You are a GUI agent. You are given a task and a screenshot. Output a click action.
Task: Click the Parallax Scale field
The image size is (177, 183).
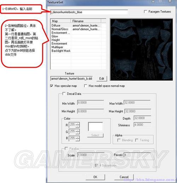coord(91,155)
